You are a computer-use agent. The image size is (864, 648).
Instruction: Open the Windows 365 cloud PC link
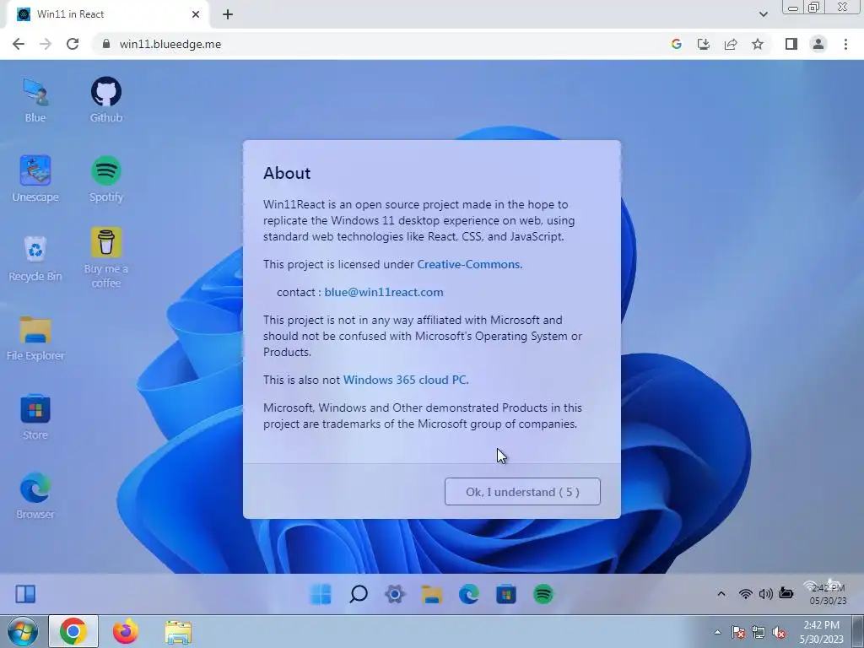point(405,380)
